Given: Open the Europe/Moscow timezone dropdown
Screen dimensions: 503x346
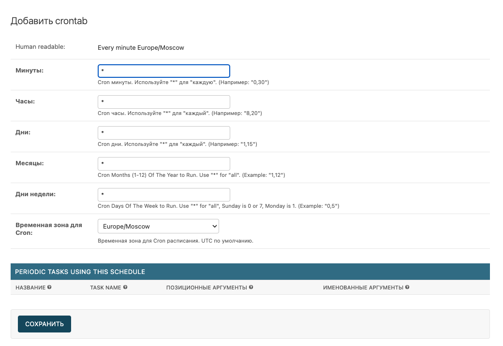Looking at the screenshot, I should (x=158, y=226).
